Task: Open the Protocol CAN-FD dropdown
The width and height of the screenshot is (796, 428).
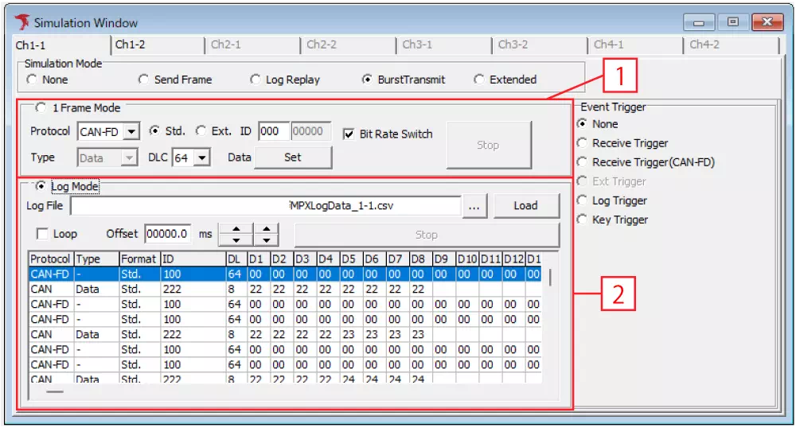Action: 132,131
